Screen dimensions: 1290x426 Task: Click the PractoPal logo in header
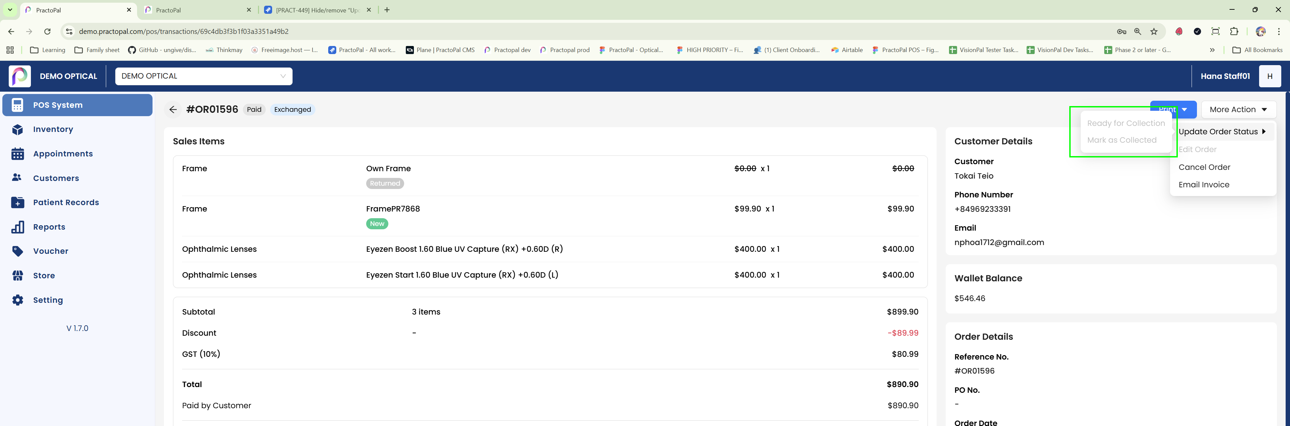click(19, 76)
